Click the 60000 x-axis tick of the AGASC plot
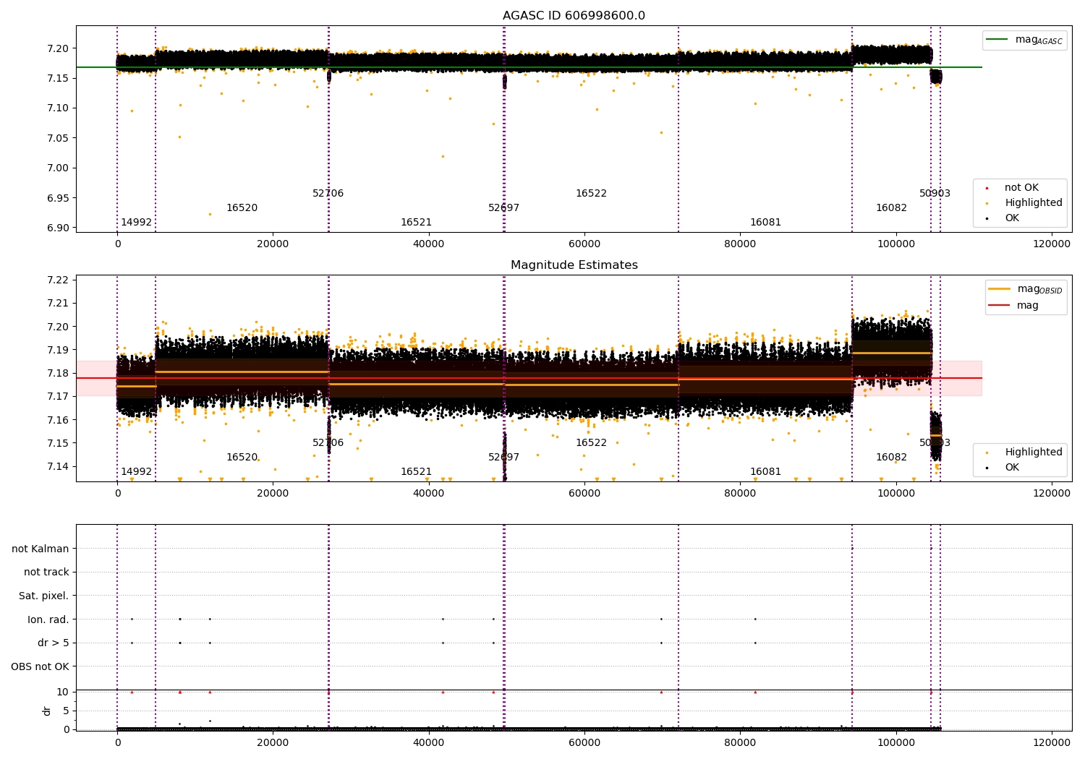The image size is (1085, 759). [x=584, y=244]
